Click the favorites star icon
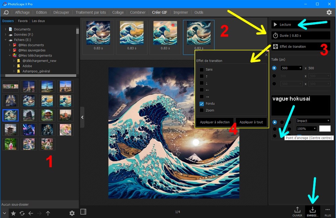The image size is (336, 218). coord(13,213)
